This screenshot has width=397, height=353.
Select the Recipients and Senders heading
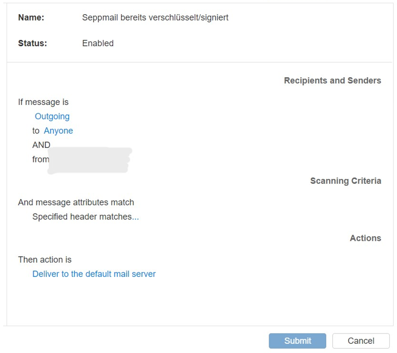332,80
